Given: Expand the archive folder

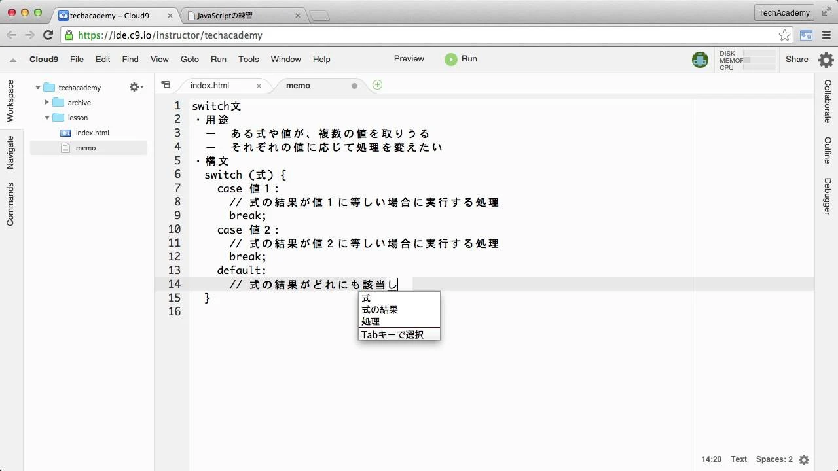Looking at the screenshot, I should (46, 102).
